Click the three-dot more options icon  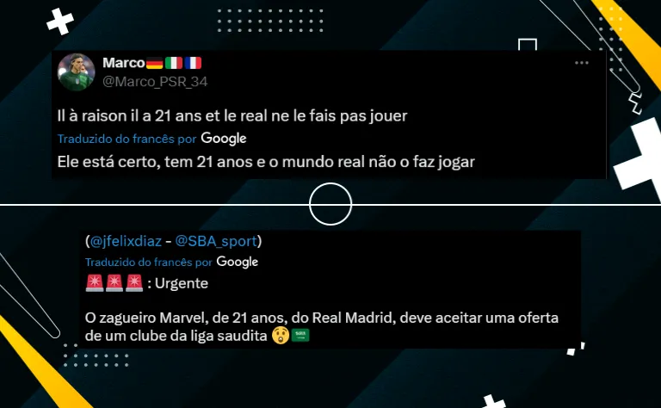[581, 63]
